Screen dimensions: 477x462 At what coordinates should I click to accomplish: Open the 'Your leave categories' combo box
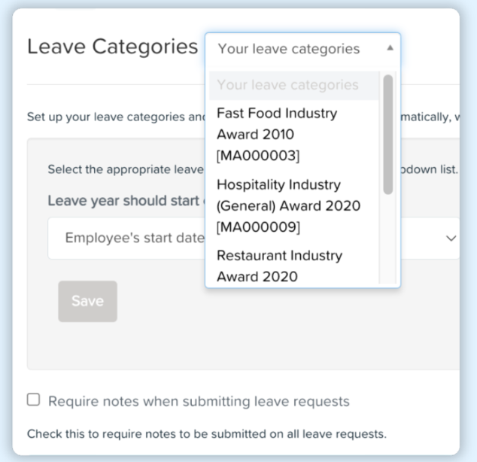pos(302,49)
